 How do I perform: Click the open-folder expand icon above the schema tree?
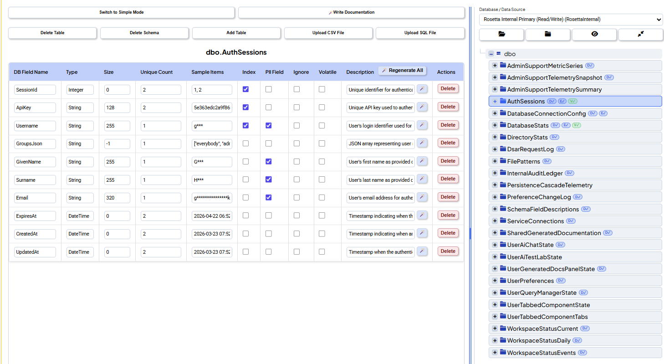coord(501,34)
